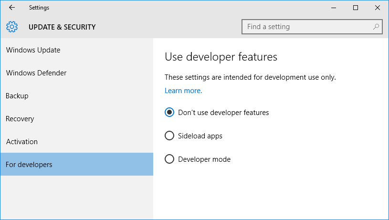Viewport: 389px width, 220px height.
Task: Click the Find a setting search box
Action: click(312, 27)
